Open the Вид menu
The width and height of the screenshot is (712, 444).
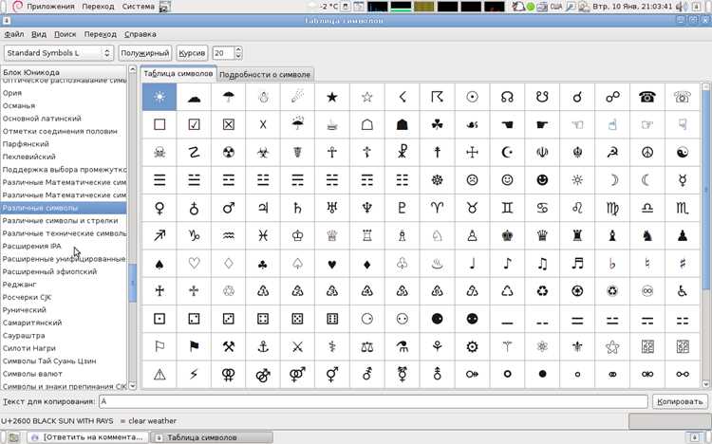pyautogui.click(x=39, y=34)
